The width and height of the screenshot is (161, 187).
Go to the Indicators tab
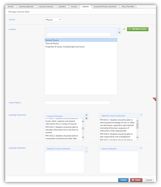62,7
